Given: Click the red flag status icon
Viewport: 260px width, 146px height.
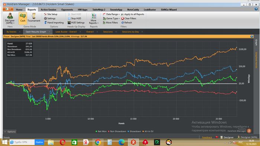Looking at the screenshot, I should click(x=217, y=137).
